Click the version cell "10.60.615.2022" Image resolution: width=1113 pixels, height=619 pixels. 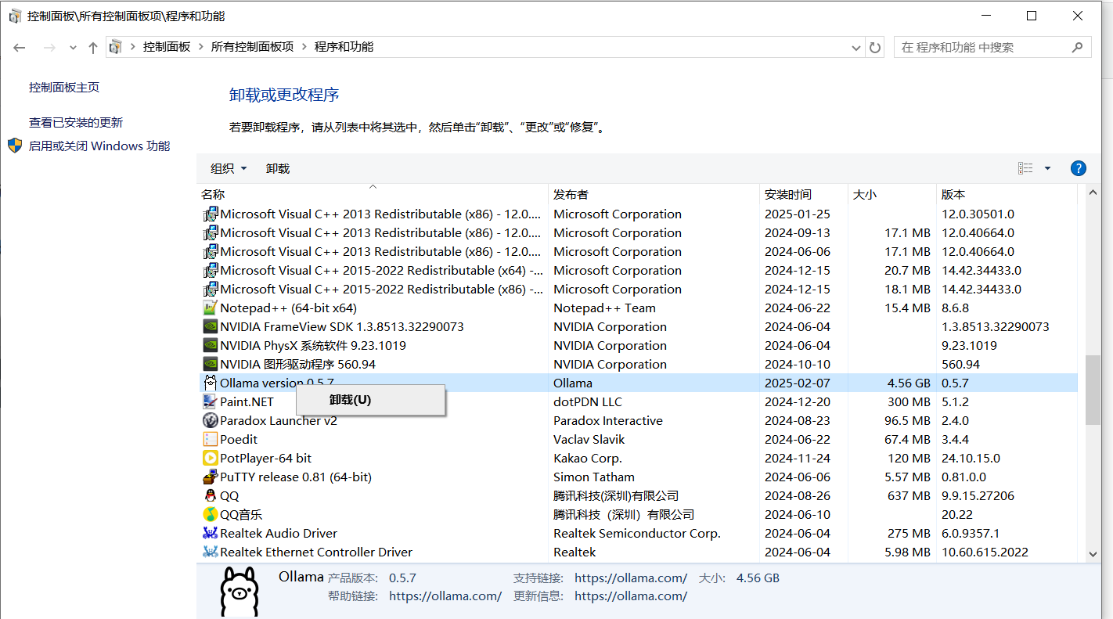[x=985, y=552]
